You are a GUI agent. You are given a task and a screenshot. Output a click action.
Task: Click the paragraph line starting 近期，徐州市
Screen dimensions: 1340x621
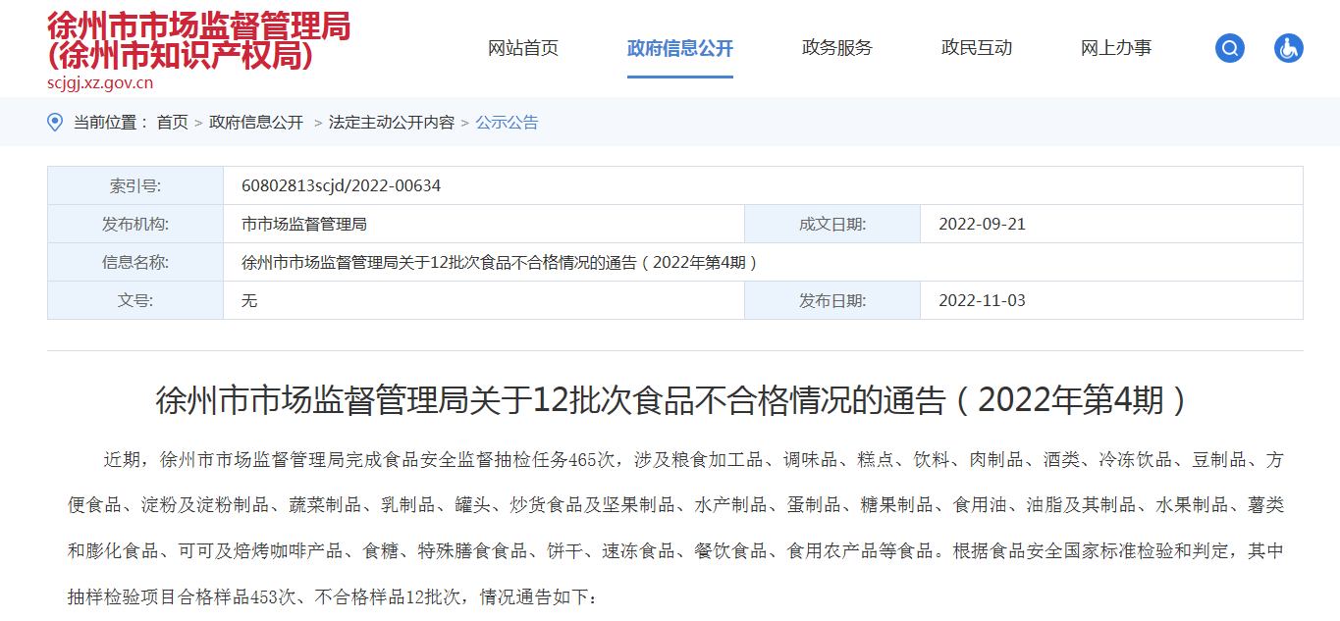click(x=693, y=460)
